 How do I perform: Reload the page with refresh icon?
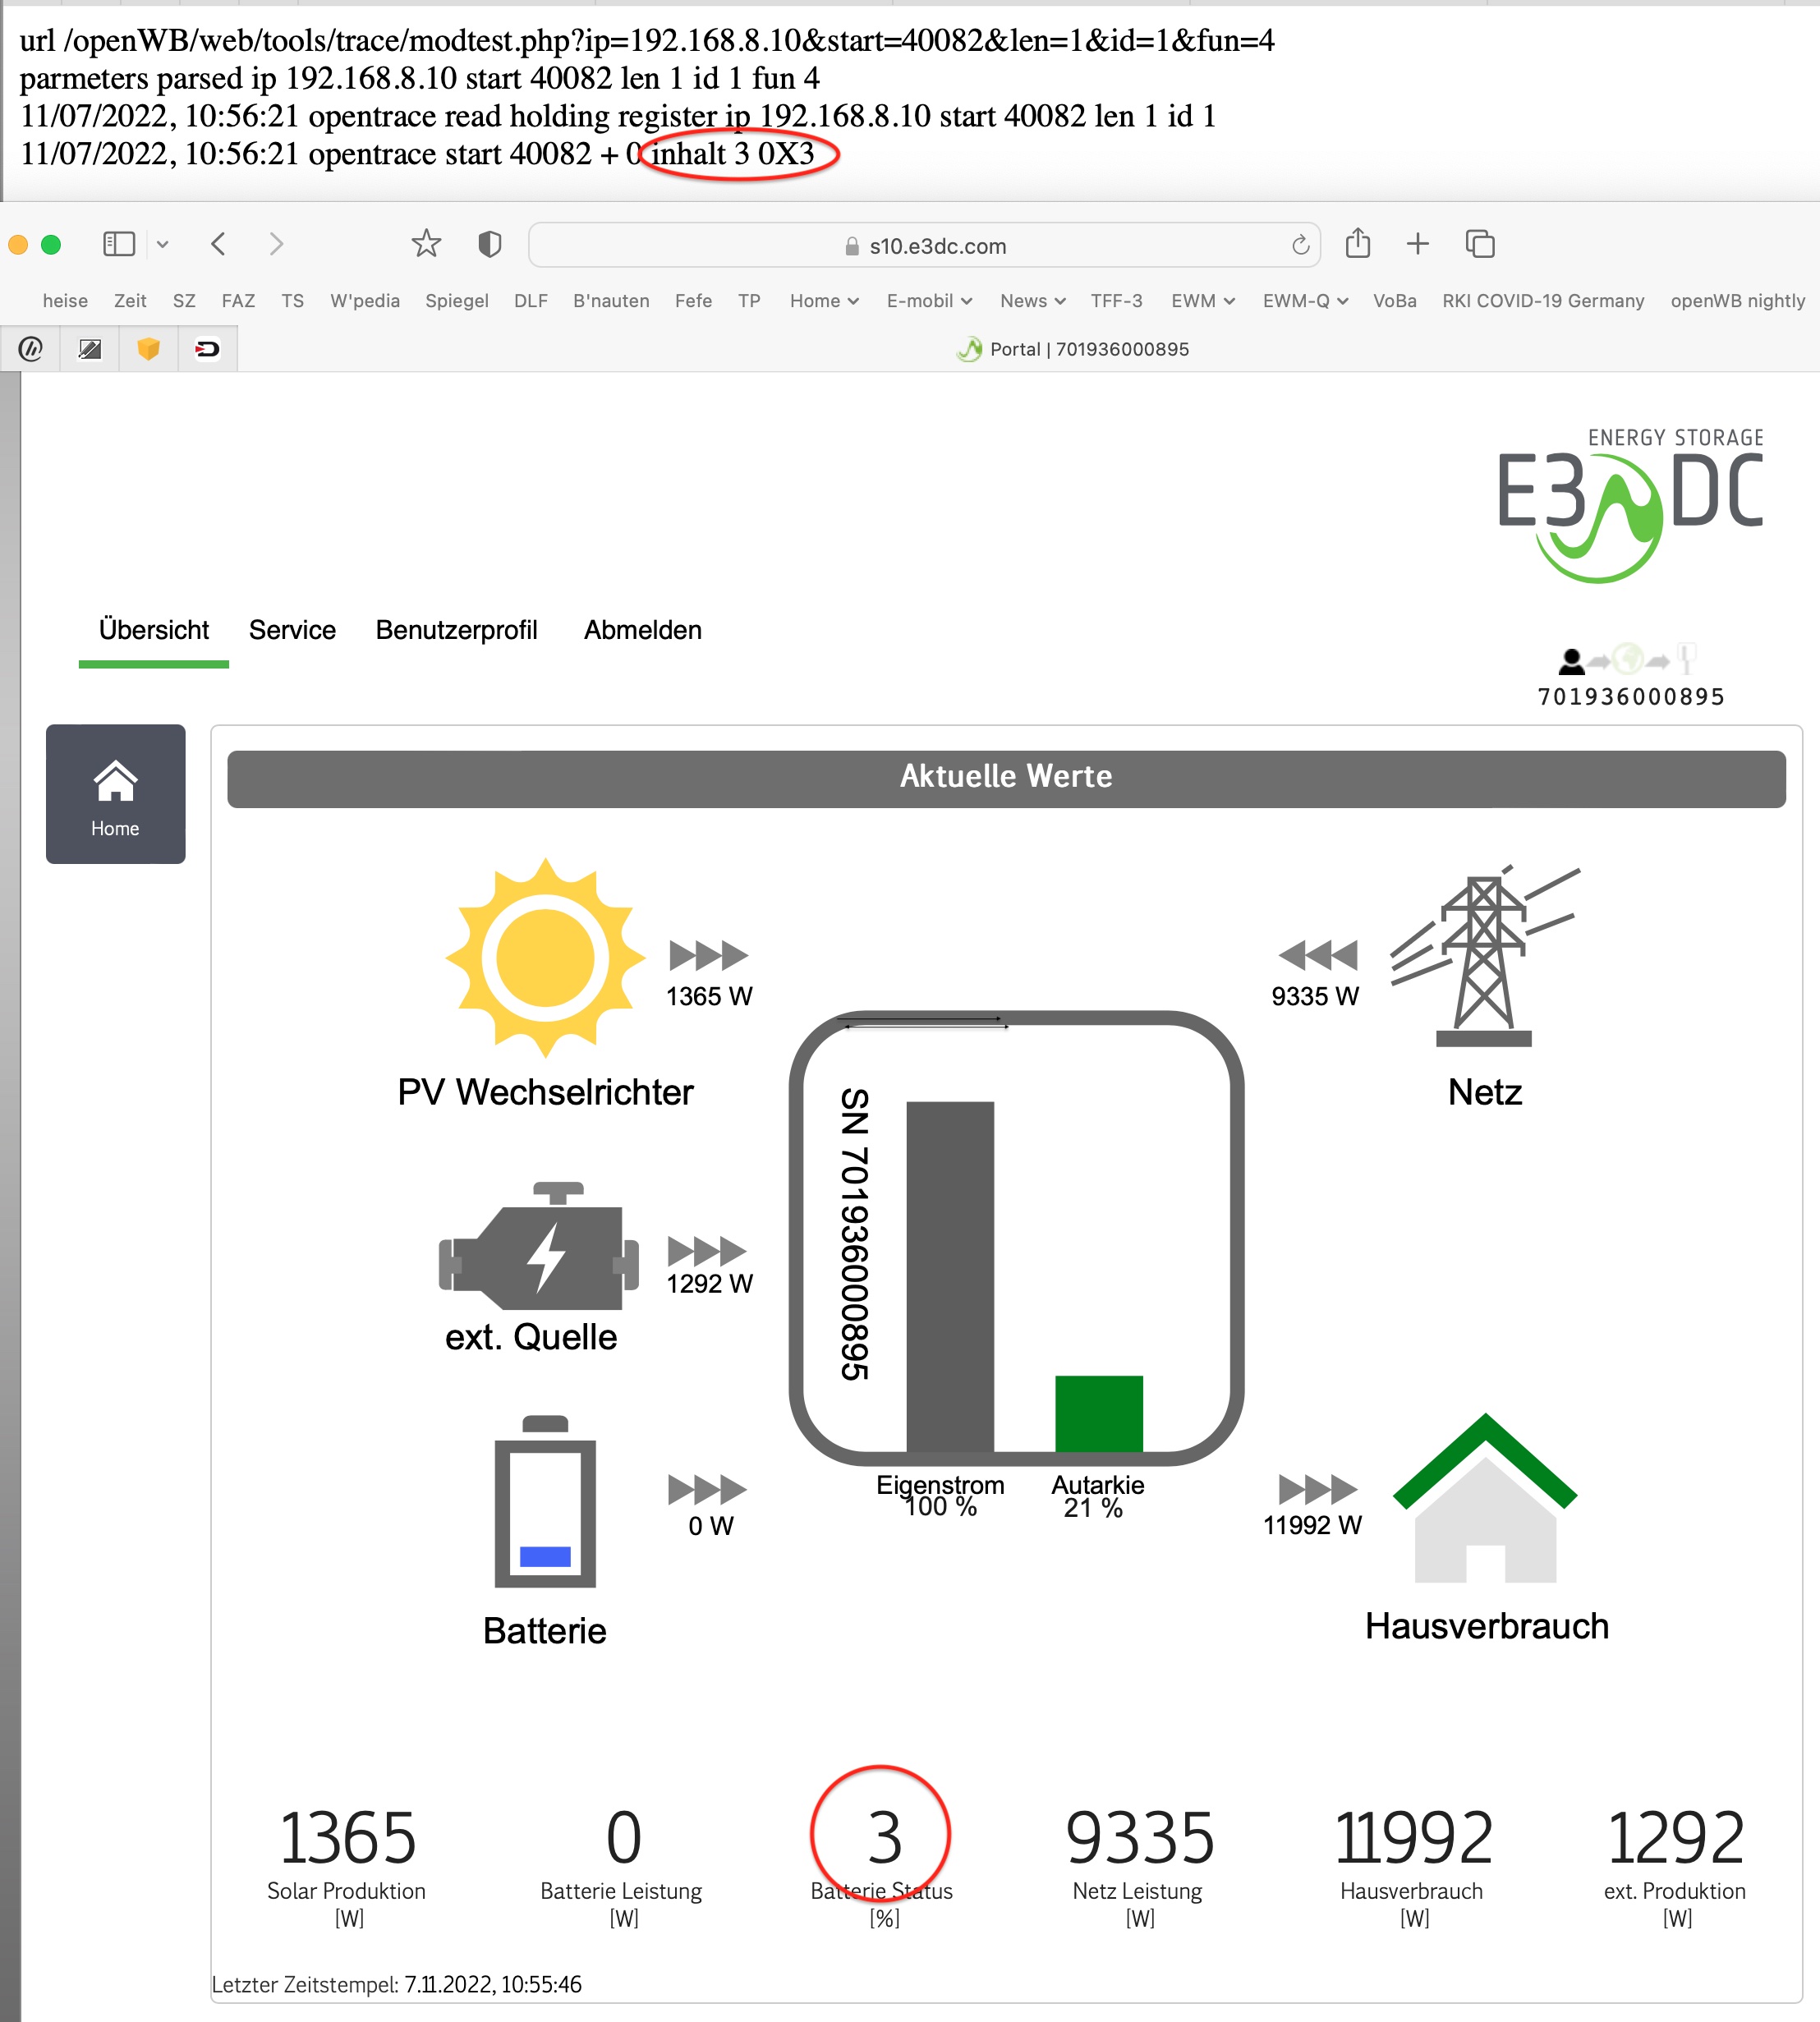point(1300,246)
